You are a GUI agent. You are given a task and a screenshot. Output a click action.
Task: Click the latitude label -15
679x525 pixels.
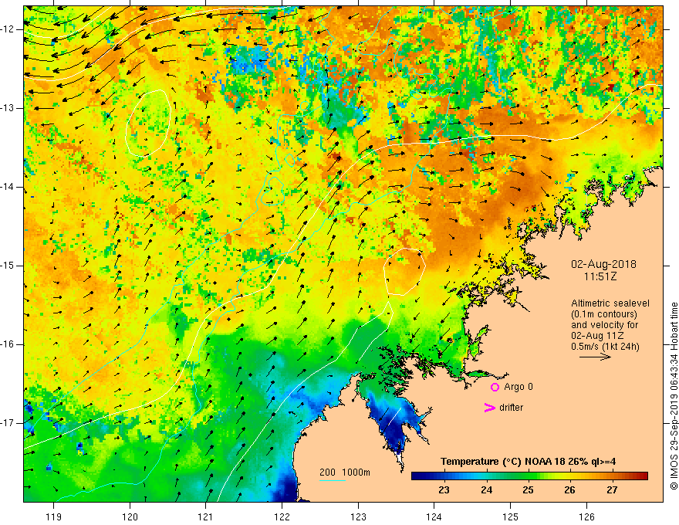[x=8, y=266]
